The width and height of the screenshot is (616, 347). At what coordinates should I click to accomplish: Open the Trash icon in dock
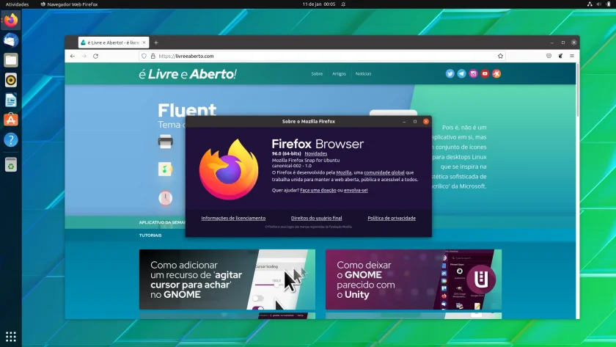[x=11, y=165]
